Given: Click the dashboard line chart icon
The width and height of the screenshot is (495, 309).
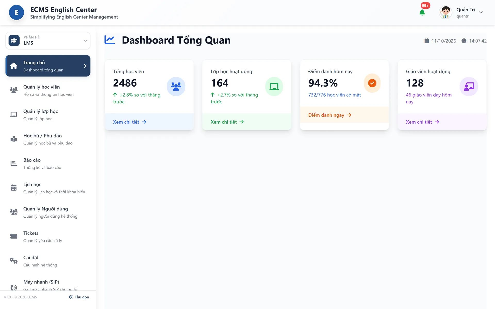Looking at the screenshot, I should [110, 40].
